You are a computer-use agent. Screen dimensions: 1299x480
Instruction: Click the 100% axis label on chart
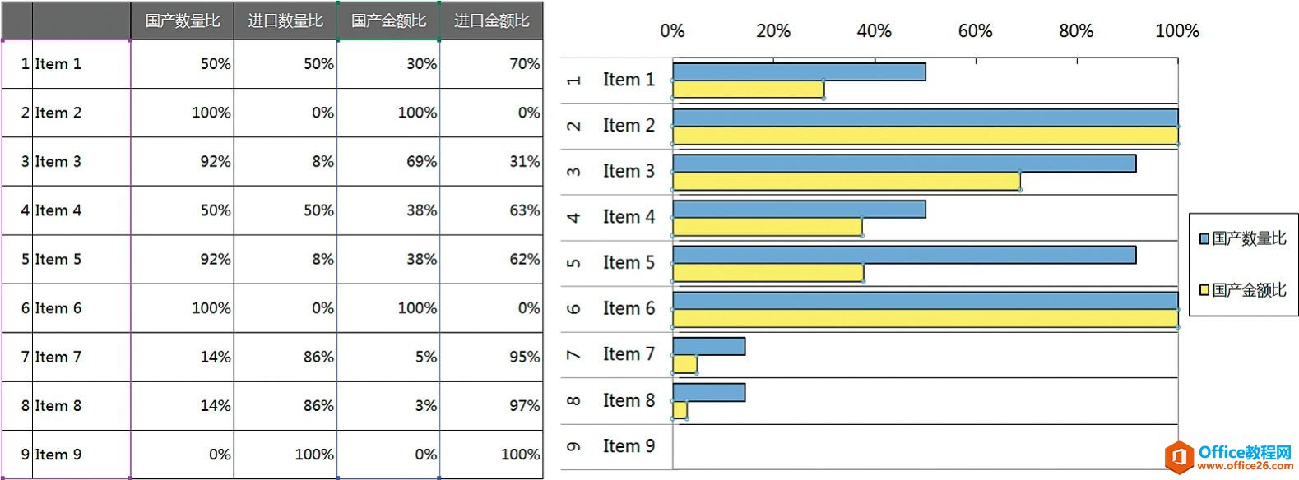pos(1176,31)
